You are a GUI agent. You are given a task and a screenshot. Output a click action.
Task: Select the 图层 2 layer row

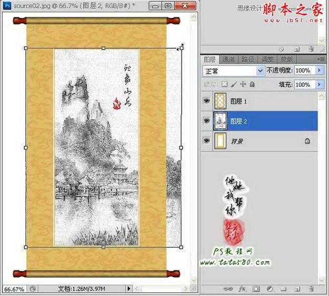[260, 121]
